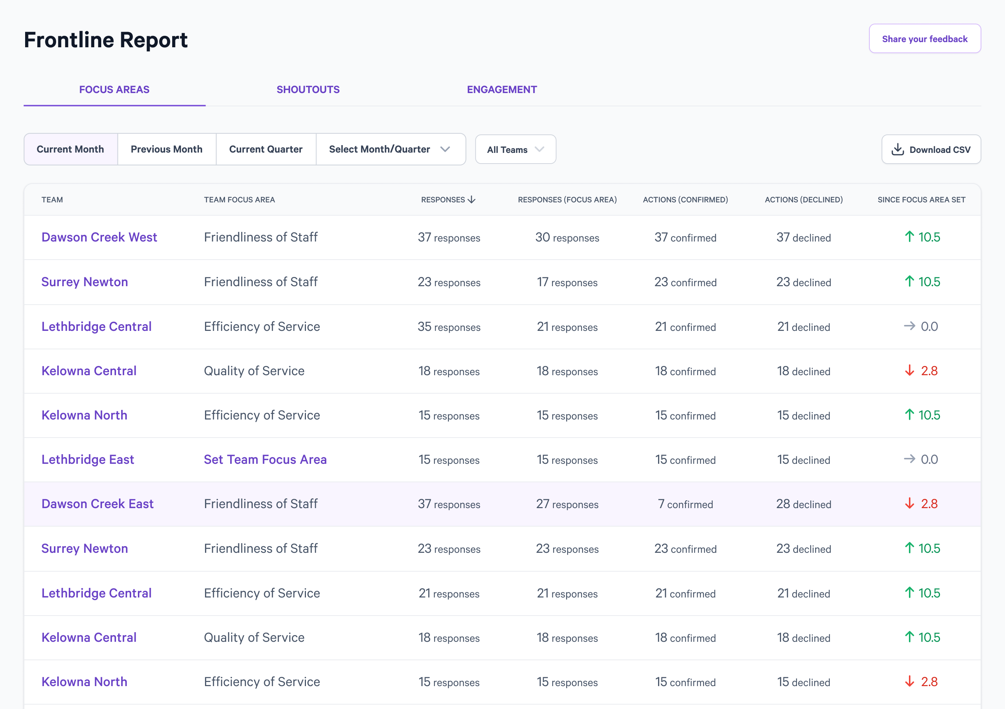Open the Engagement tab
Screen dimensions: 1005x709
tap(502, 89)
